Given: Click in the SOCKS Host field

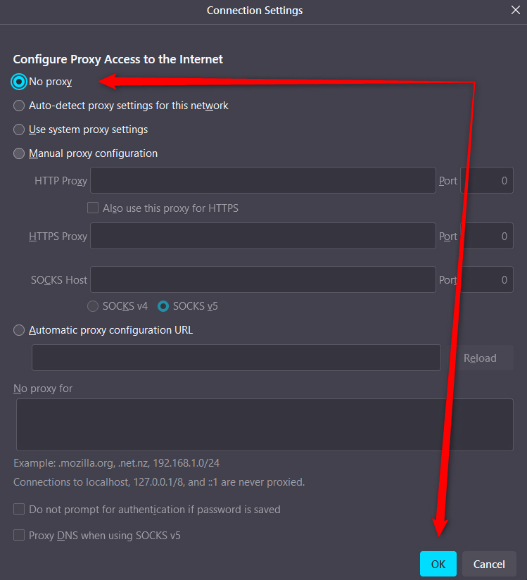Looking at the screenshot, I should (262, 279).
